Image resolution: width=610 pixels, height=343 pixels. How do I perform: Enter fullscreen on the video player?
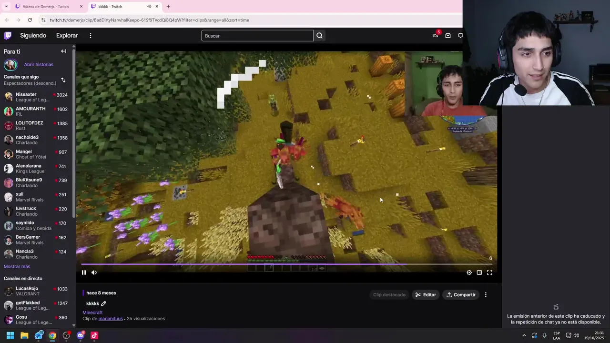[489, 272]
